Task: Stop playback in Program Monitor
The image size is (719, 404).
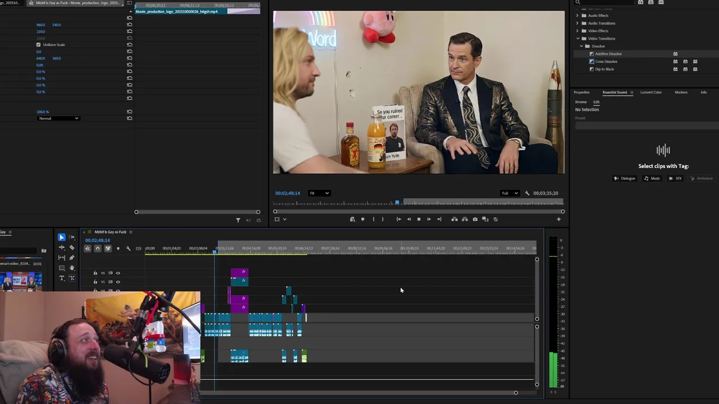Action: coord(418,219)
